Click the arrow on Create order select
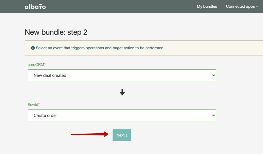 (x=213, y=115)
